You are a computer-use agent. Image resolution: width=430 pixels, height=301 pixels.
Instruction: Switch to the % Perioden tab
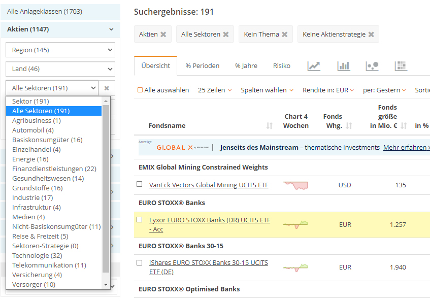203,66
